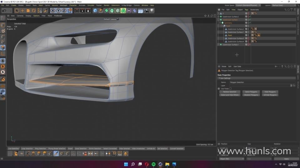This screenshot has width=300, height=168.
Task: Click the Camera object icon
Action: 146,11
